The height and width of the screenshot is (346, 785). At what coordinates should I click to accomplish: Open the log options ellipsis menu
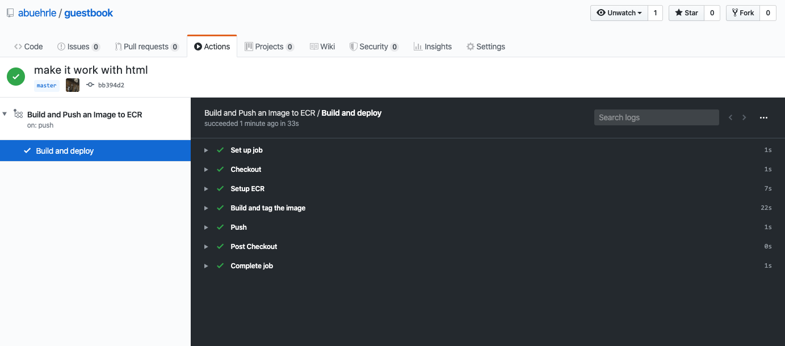click(763, 118)
